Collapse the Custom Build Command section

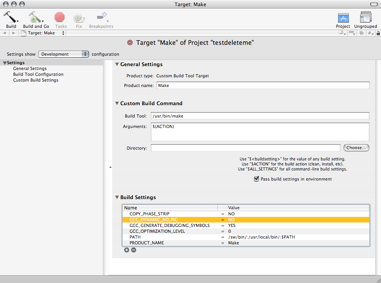[x=117, y=104]
